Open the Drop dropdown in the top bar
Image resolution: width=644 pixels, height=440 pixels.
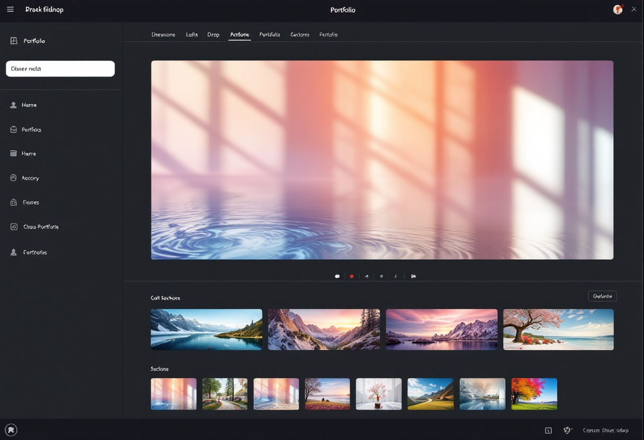pos(213,34)
